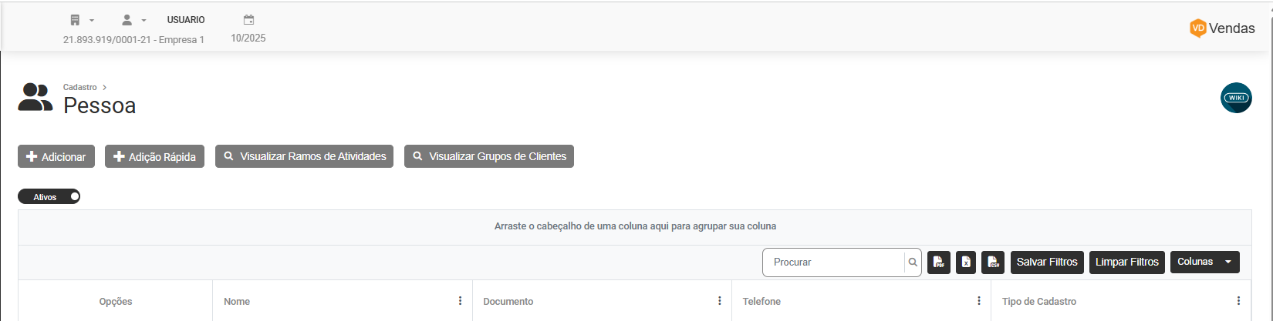Screen dimensions: 1273x321
Task: Click the search magnifier icon
Action: point(913,262)
